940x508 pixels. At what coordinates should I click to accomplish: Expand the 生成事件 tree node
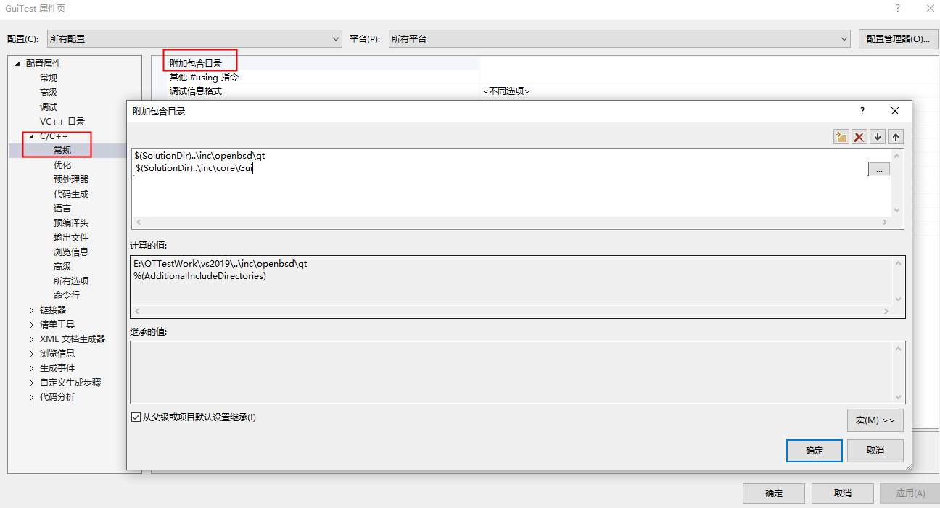pos(31,368)
